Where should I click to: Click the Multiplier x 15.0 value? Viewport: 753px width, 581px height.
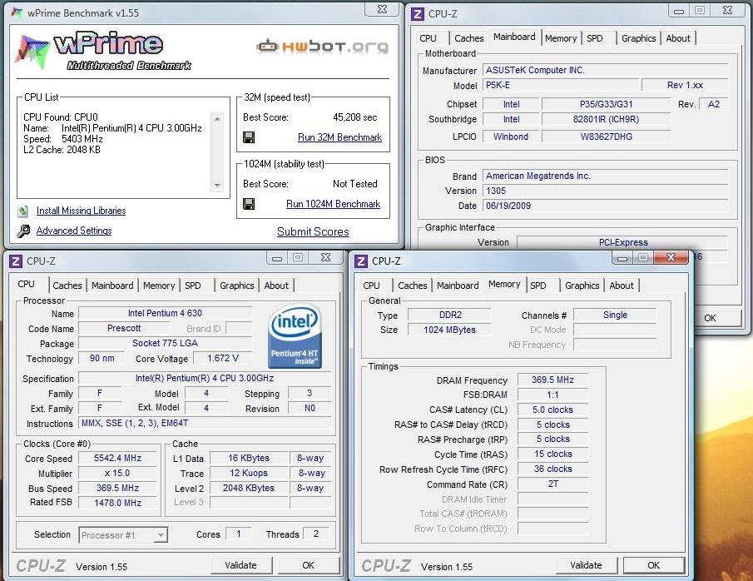117,474
